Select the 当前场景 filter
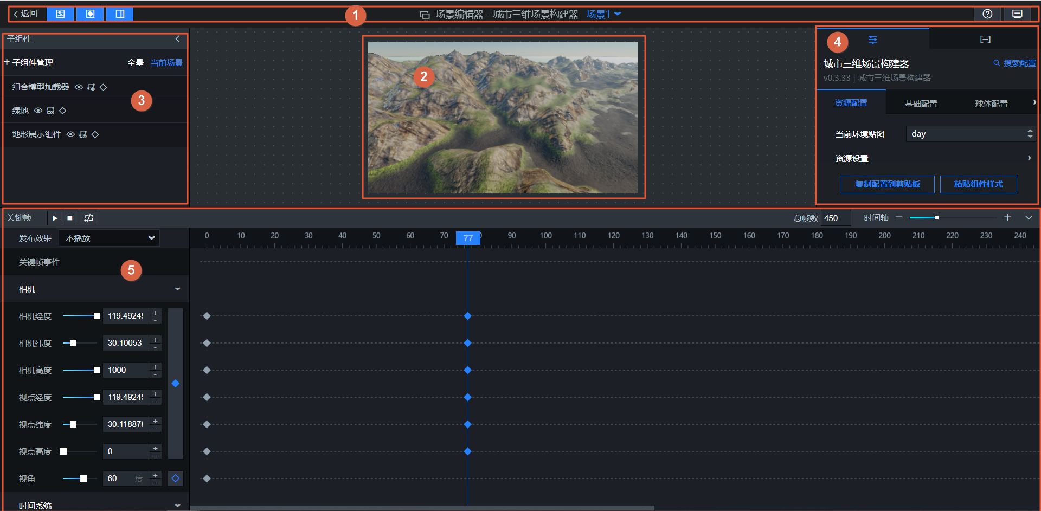 tap(166, 63)
